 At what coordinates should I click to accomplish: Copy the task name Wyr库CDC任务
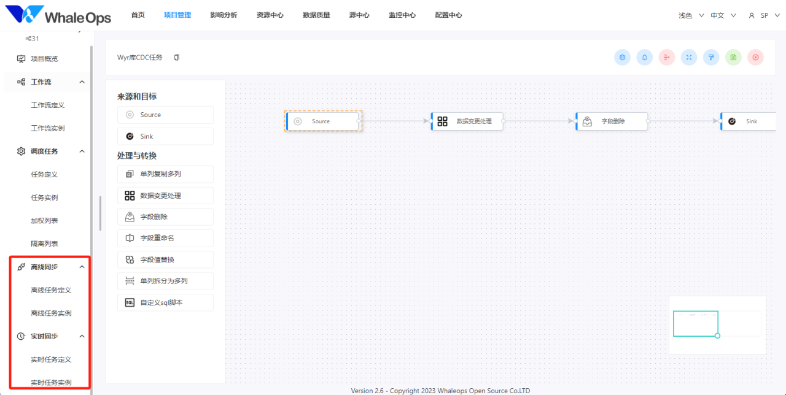coord(177,58)
